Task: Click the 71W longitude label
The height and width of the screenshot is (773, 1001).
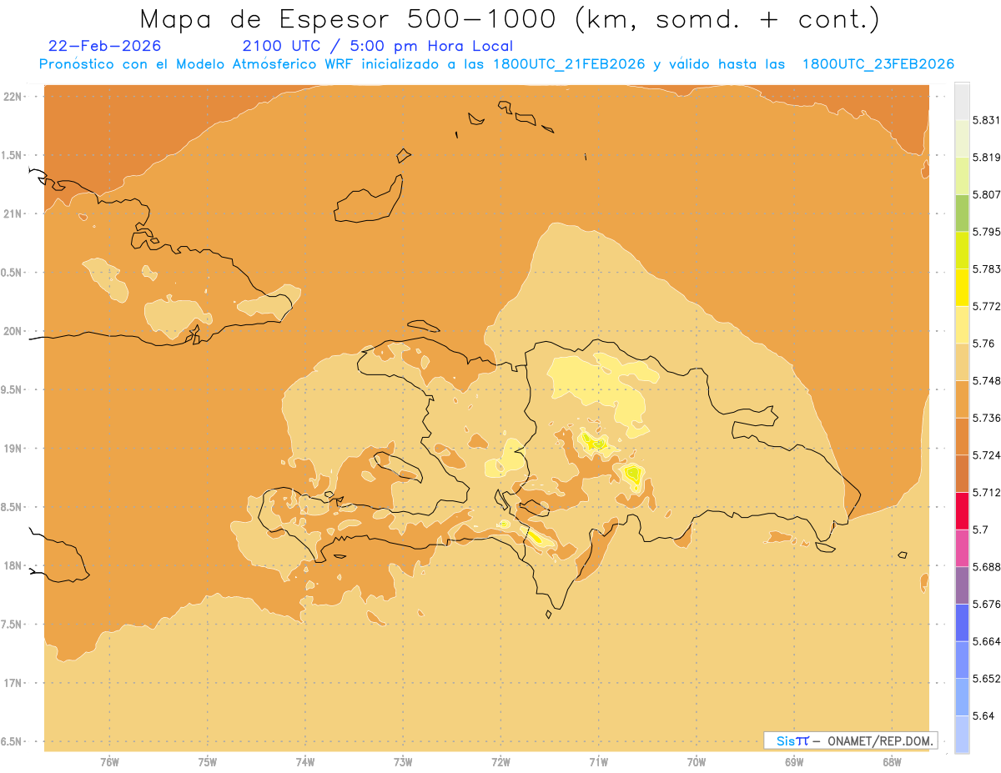Action: 598,762
